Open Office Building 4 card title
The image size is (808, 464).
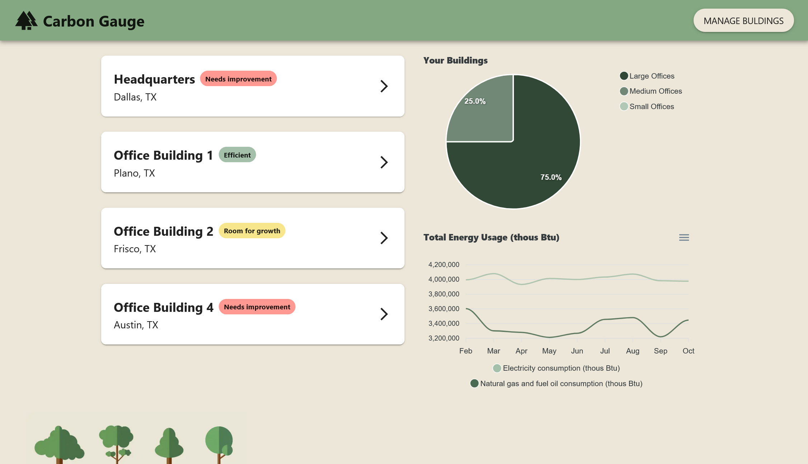tap(163, 308)
